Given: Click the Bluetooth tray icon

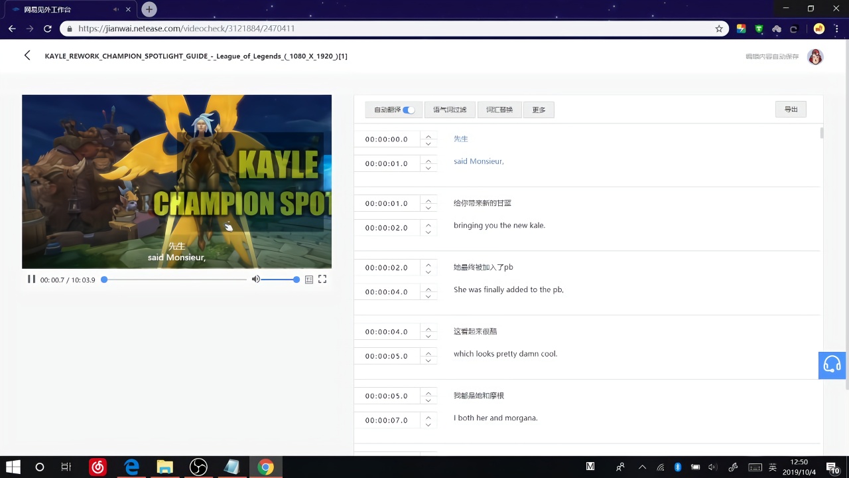Looking at the screenshot, I should (x=678, y=467).
